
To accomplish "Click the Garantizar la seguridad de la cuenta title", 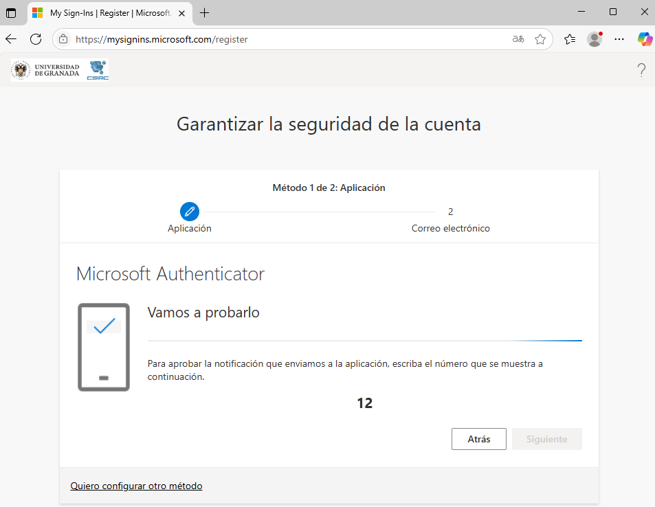I will 329,124.
